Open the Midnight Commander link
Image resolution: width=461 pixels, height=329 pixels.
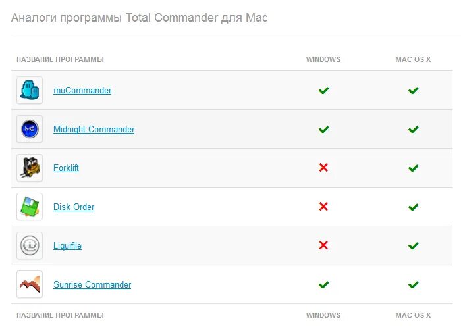click(94, 129)
